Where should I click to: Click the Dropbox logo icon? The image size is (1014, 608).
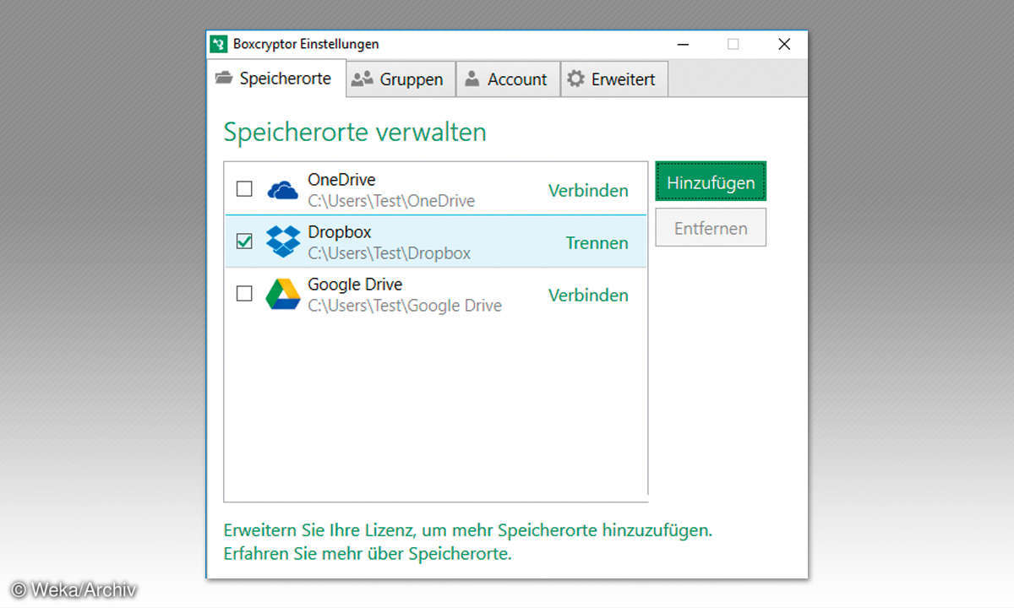[x=283, y=242]
